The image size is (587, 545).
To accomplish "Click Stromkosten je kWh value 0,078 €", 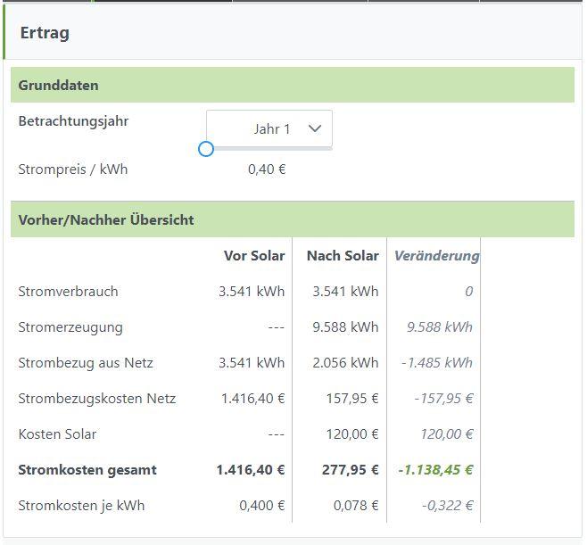I will [x=356, y=506].
